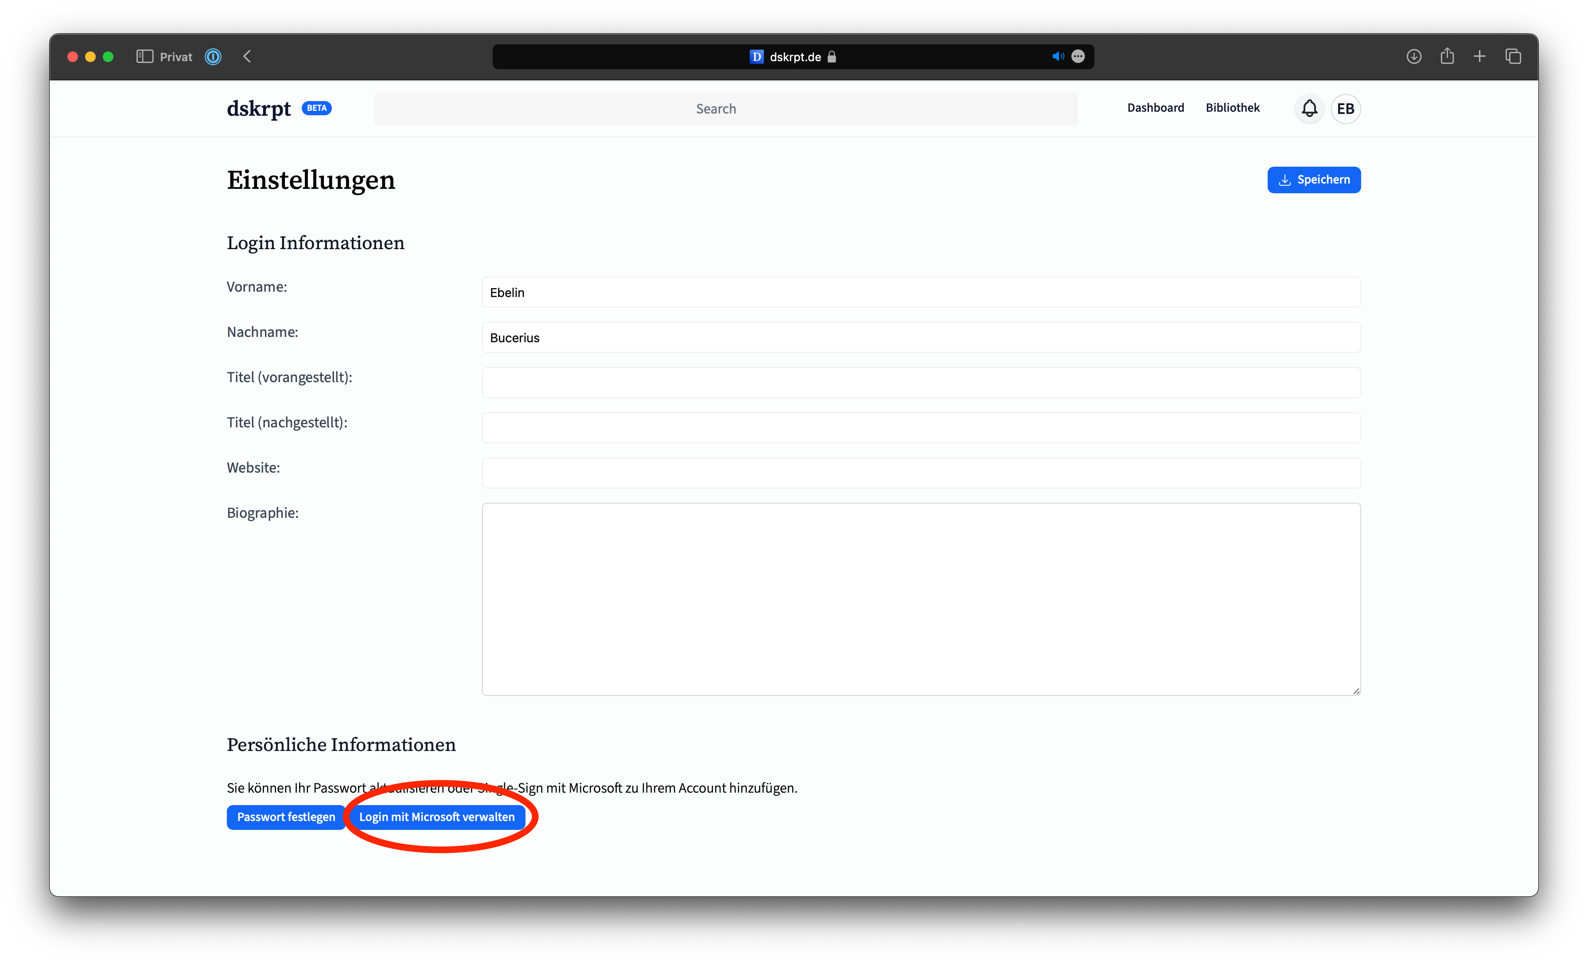Select the Website input field
The height and width of the screenshot is (962, 1588).
coord(921,473)
